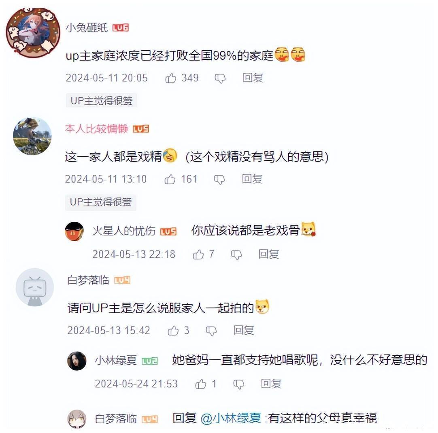Like 火星人的忧伤's reply with 7 likes

[198, 254]
